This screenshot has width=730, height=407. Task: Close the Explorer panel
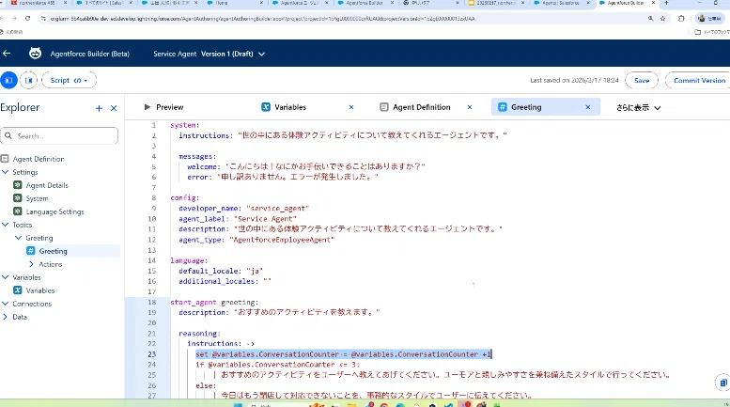pyautogui.click(x=114, y=108)
